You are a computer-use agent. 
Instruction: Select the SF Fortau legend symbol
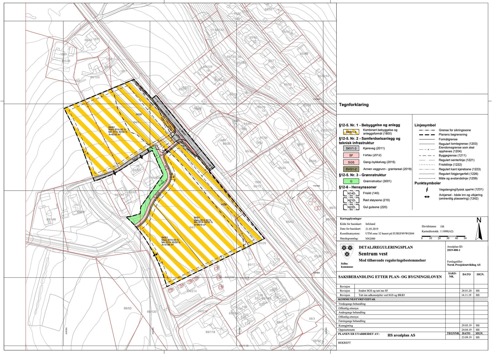tap(351, 155)
